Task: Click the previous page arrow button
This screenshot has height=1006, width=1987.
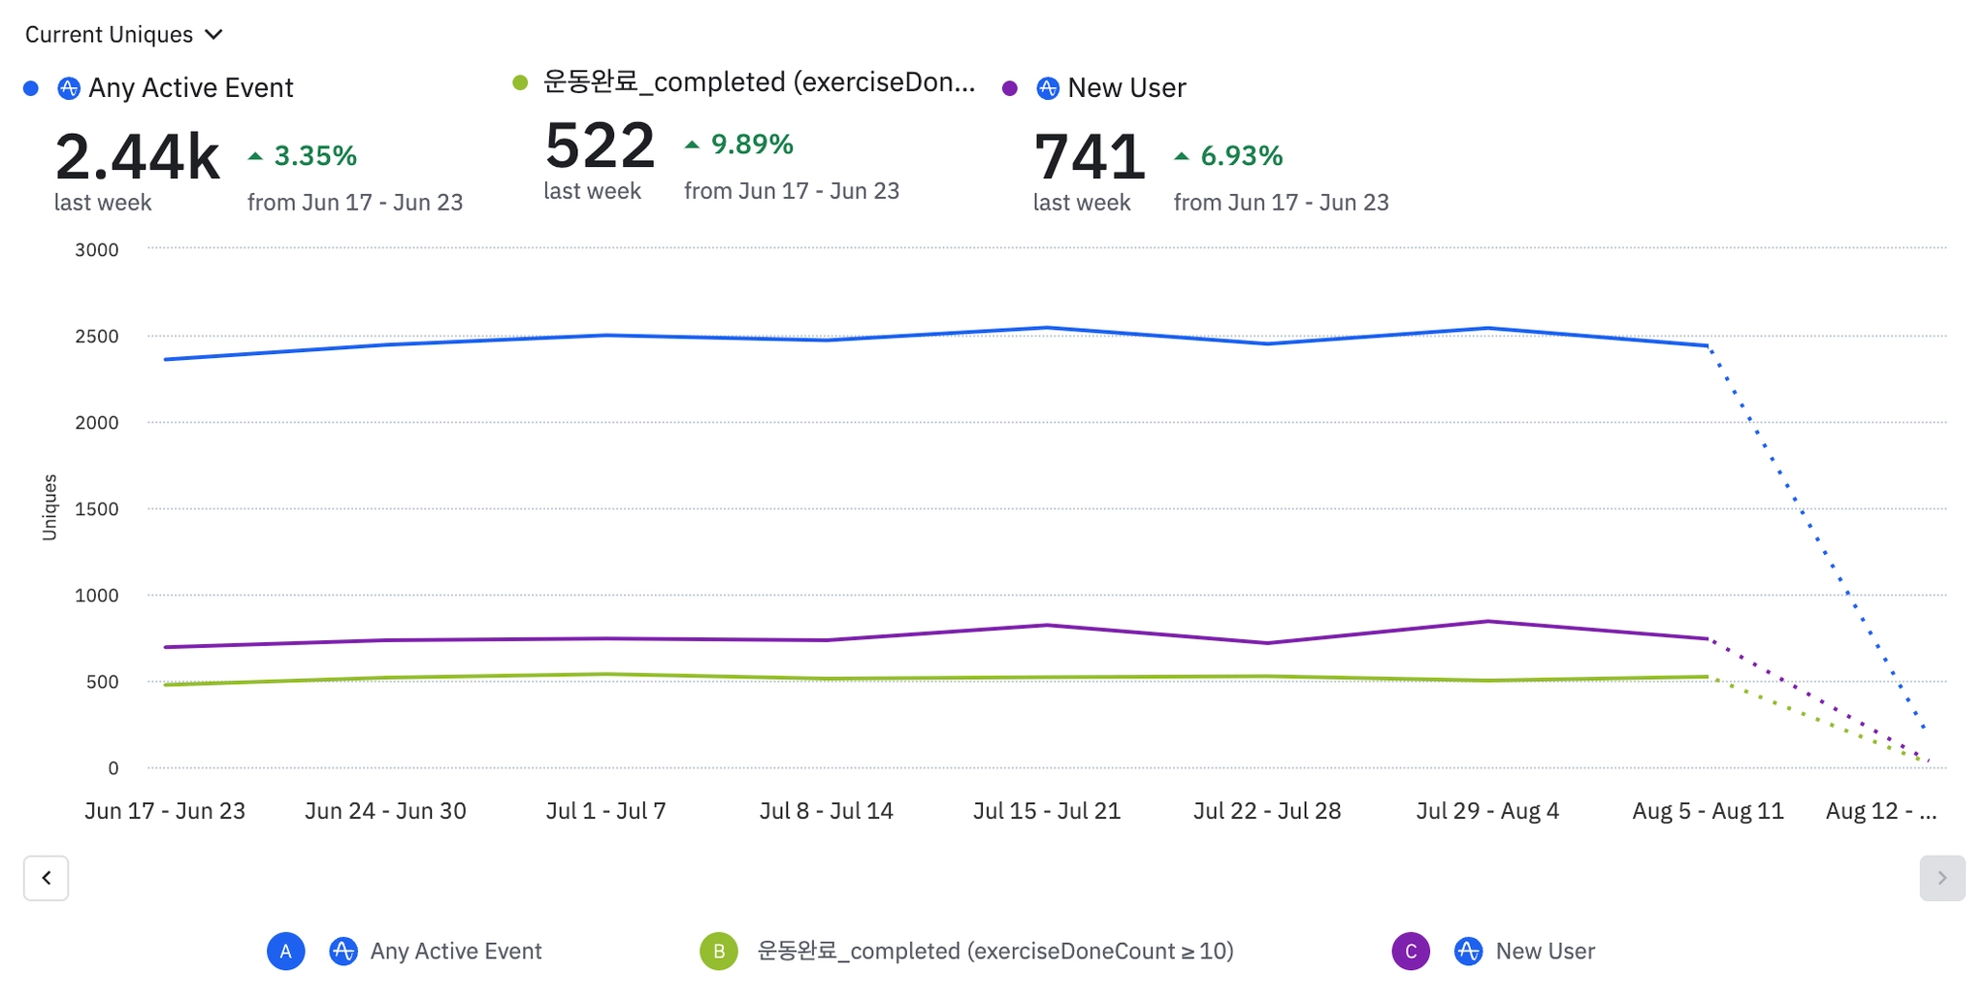Action: click(x=46, y=878)
